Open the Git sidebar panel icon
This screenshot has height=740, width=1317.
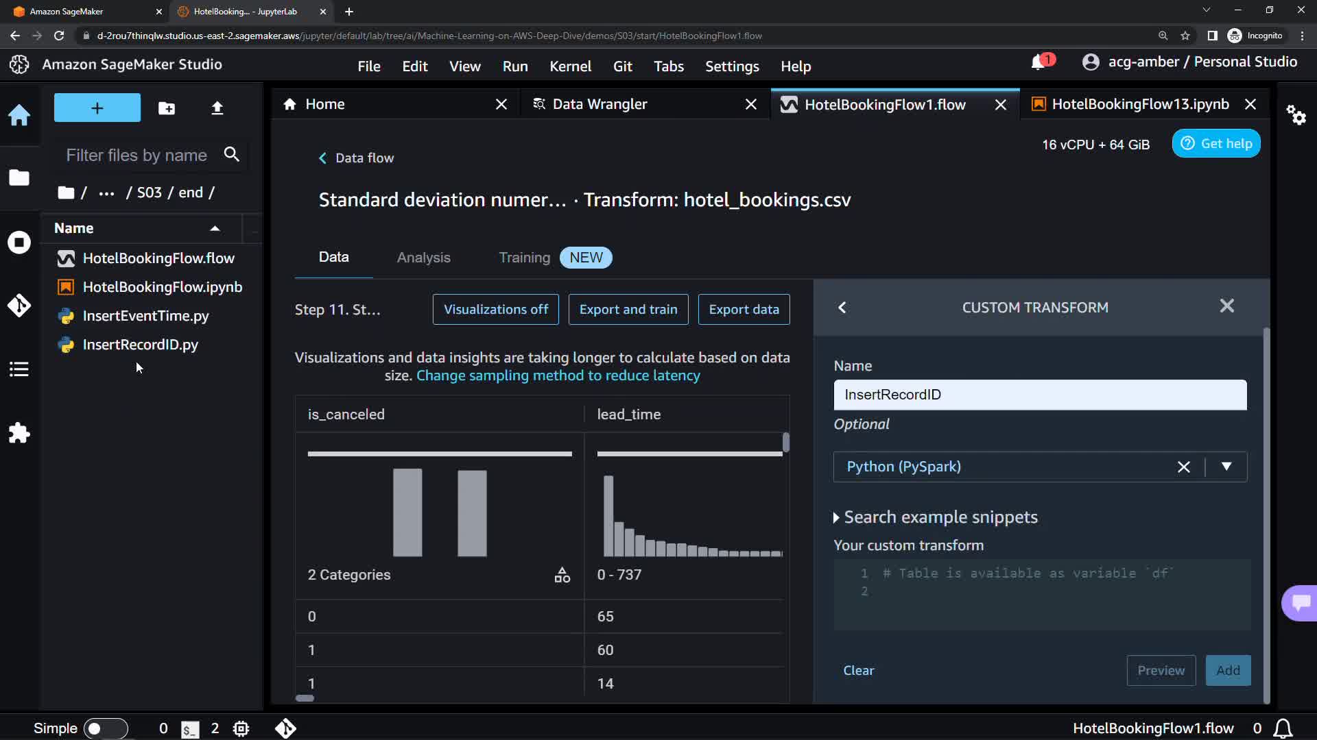coord(19,306)
